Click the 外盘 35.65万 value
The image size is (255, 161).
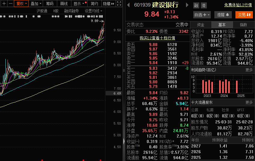pos(150,131)
